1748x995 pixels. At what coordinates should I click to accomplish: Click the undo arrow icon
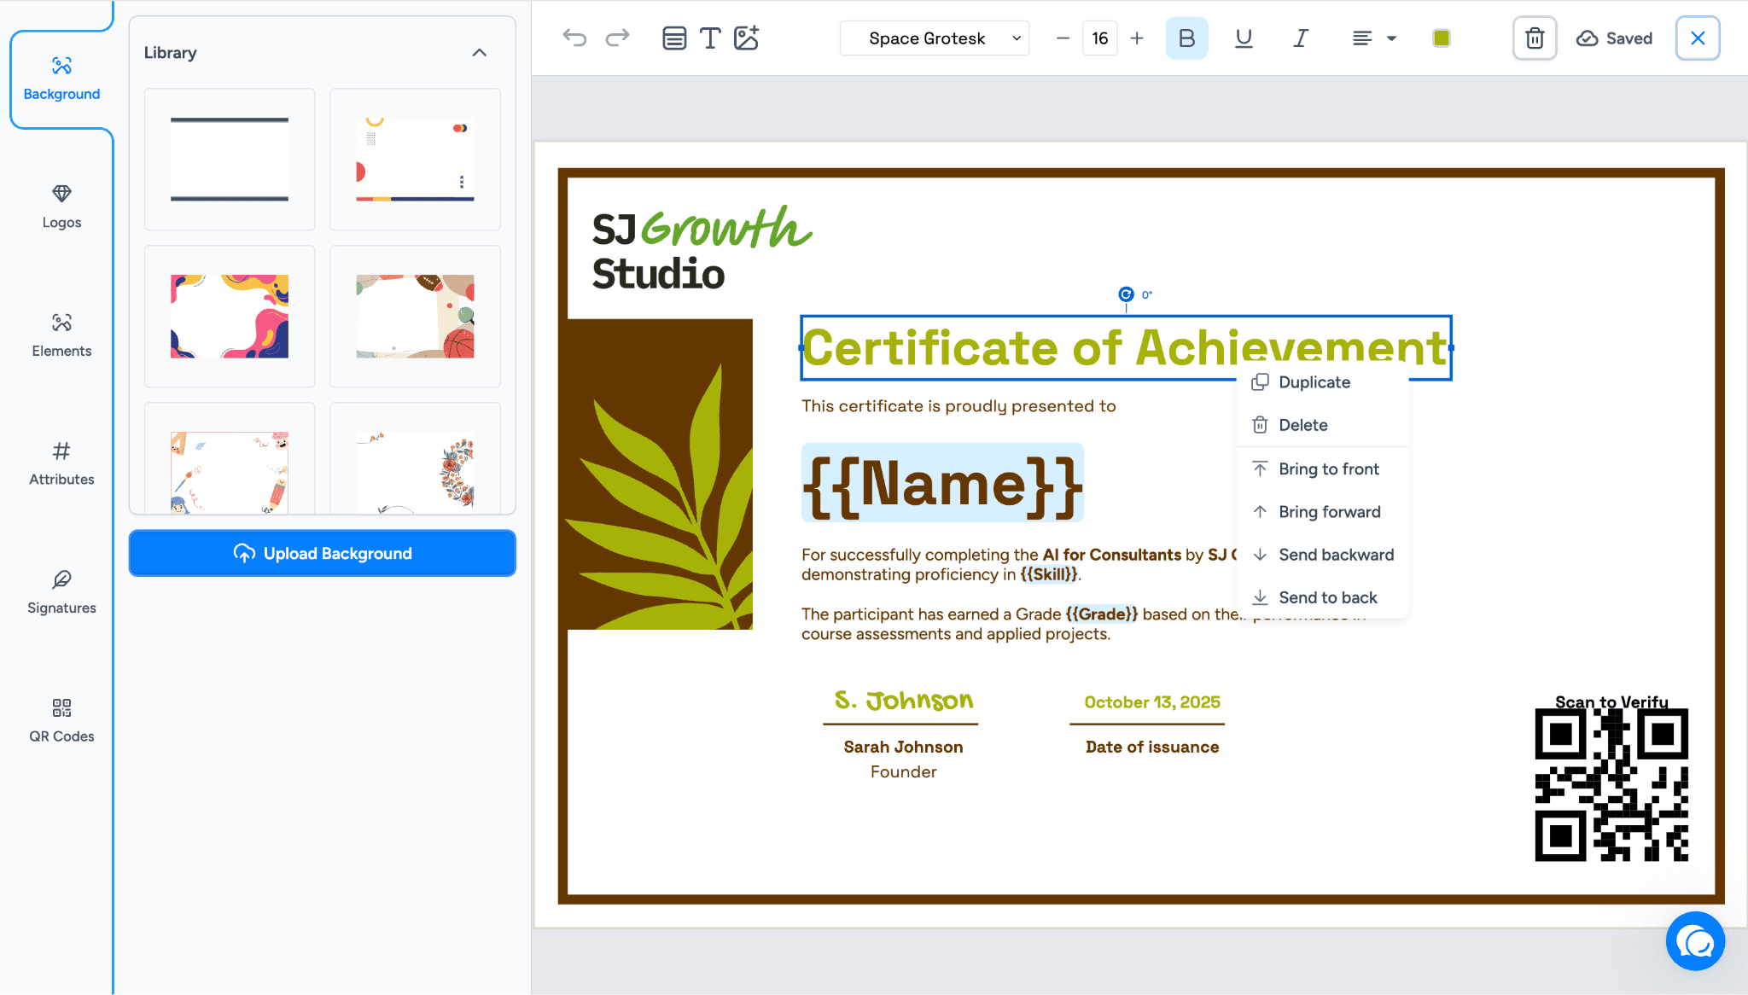coord(574,38)
